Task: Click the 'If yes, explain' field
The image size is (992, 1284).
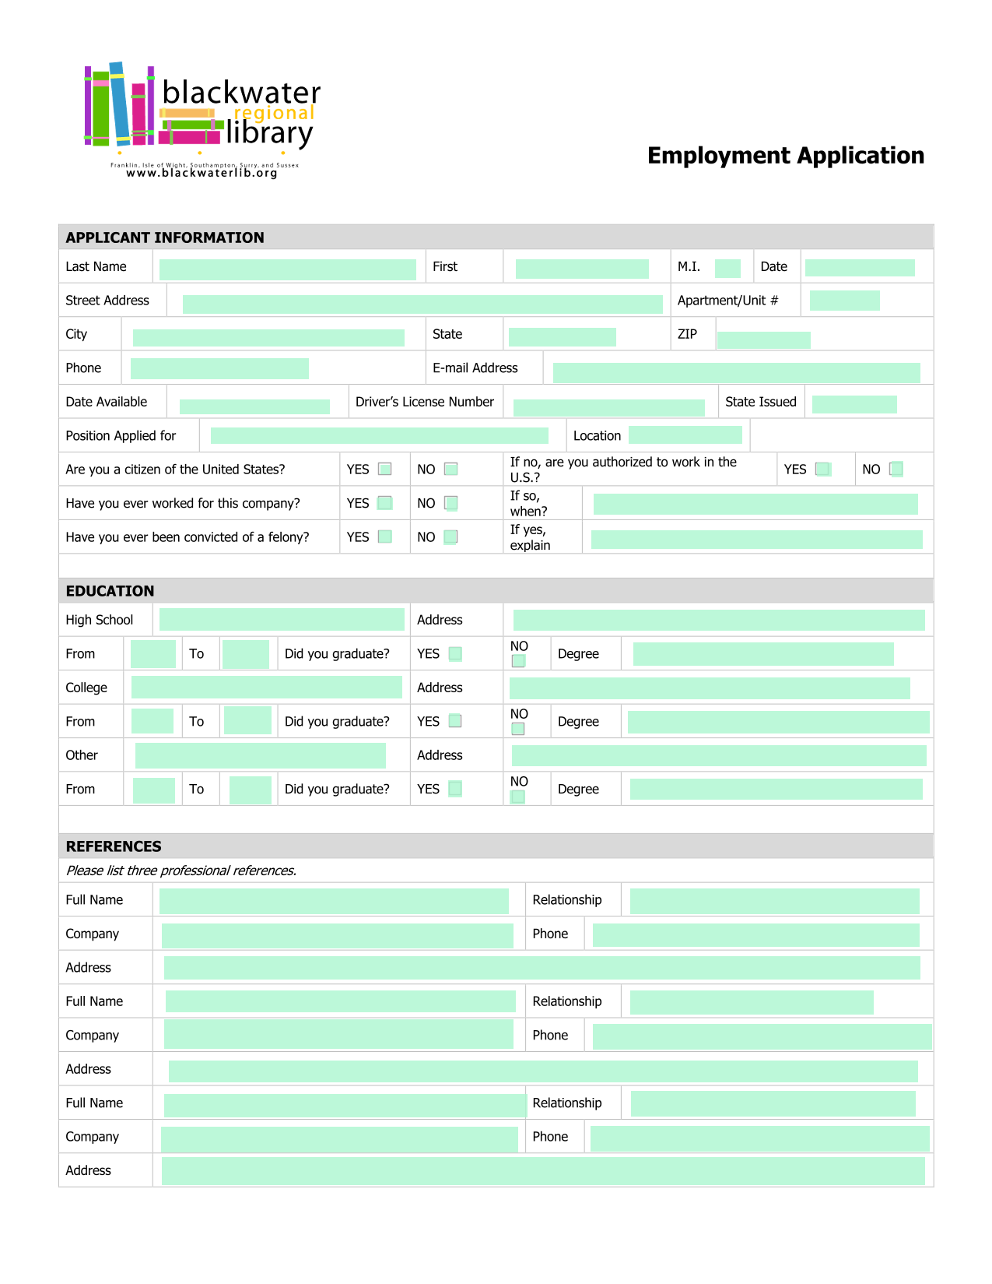Action: 757,540
